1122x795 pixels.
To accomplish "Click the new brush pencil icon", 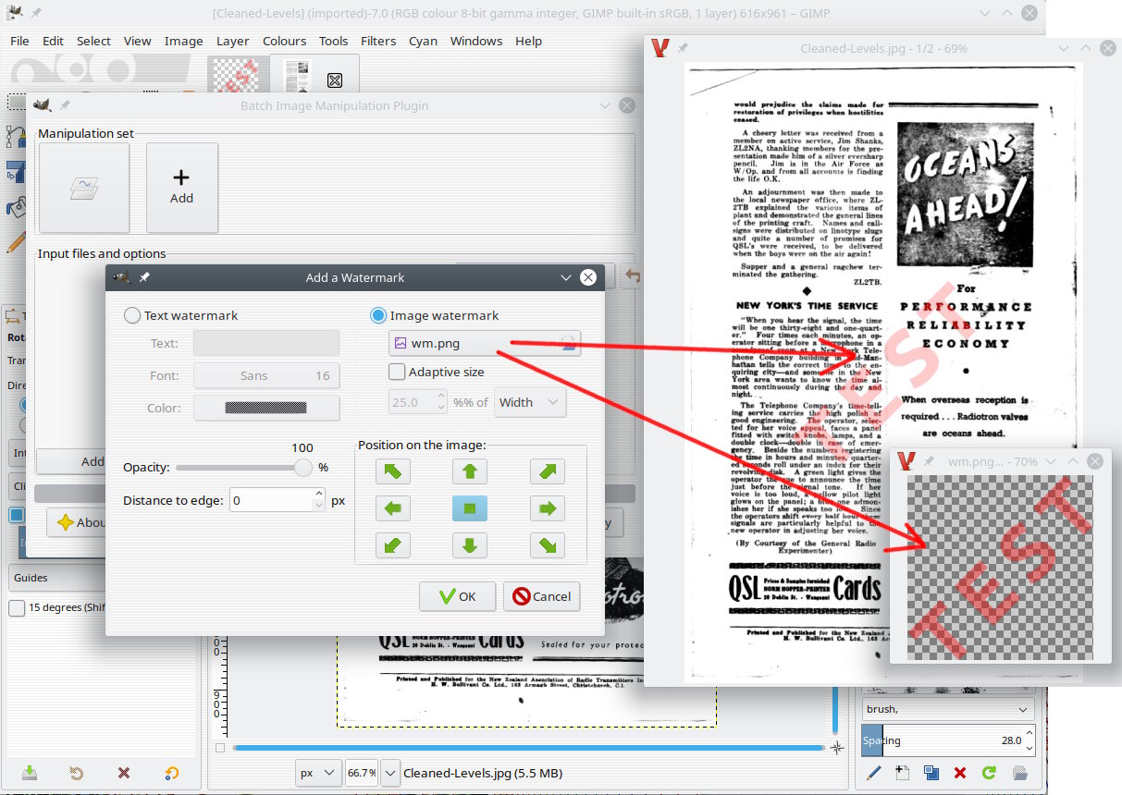I will [874, 773].
